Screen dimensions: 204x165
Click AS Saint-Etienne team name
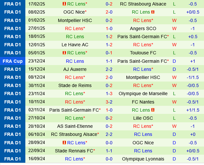click(75, 126)
